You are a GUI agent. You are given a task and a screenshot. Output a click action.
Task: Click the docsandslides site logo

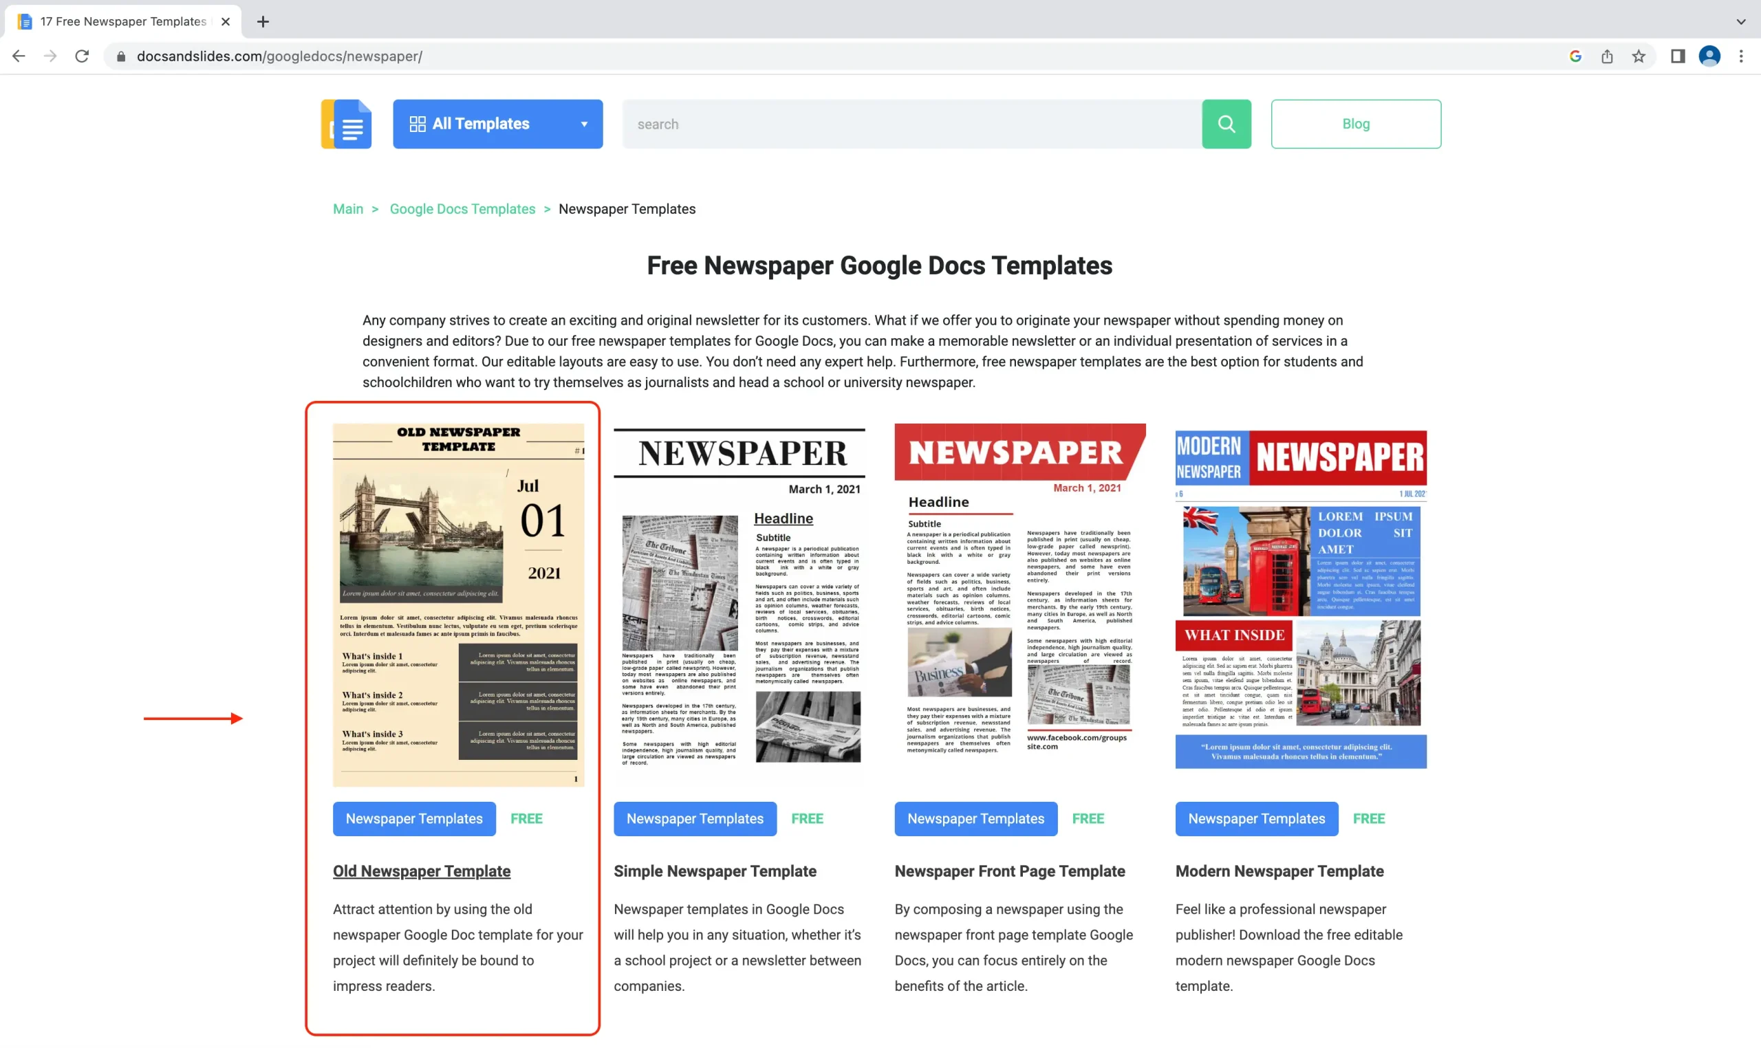click(x=346, y=124)
